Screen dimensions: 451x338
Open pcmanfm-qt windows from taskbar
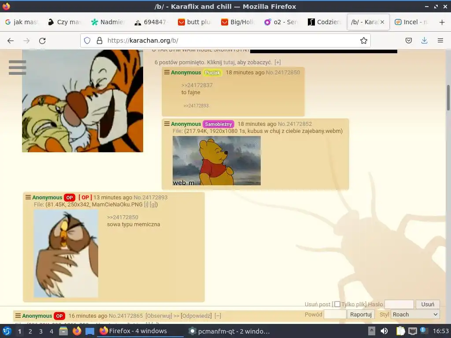point(229,331)
